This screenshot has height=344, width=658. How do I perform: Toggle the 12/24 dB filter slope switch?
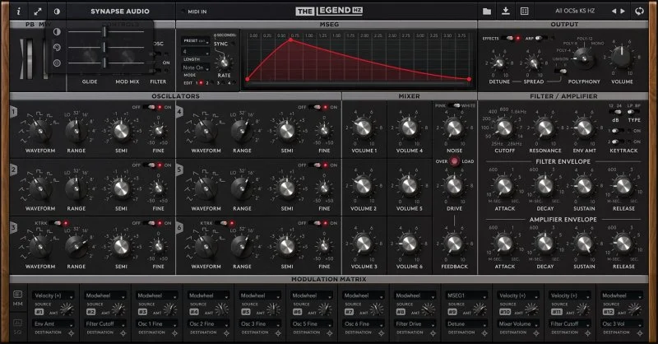(614, 112)
